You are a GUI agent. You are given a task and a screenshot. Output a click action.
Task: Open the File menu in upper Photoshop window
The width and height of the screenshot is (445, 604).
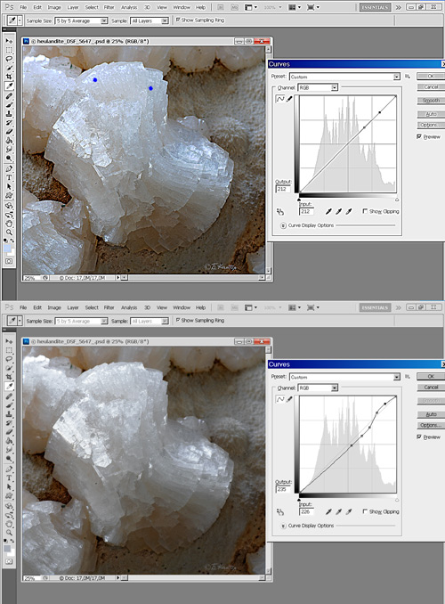(23, 7)
